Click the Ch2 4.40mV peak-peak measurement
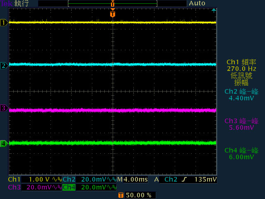The width and height of the screenshot is (265, 199). pyautogui.click(x=241, y=95)
